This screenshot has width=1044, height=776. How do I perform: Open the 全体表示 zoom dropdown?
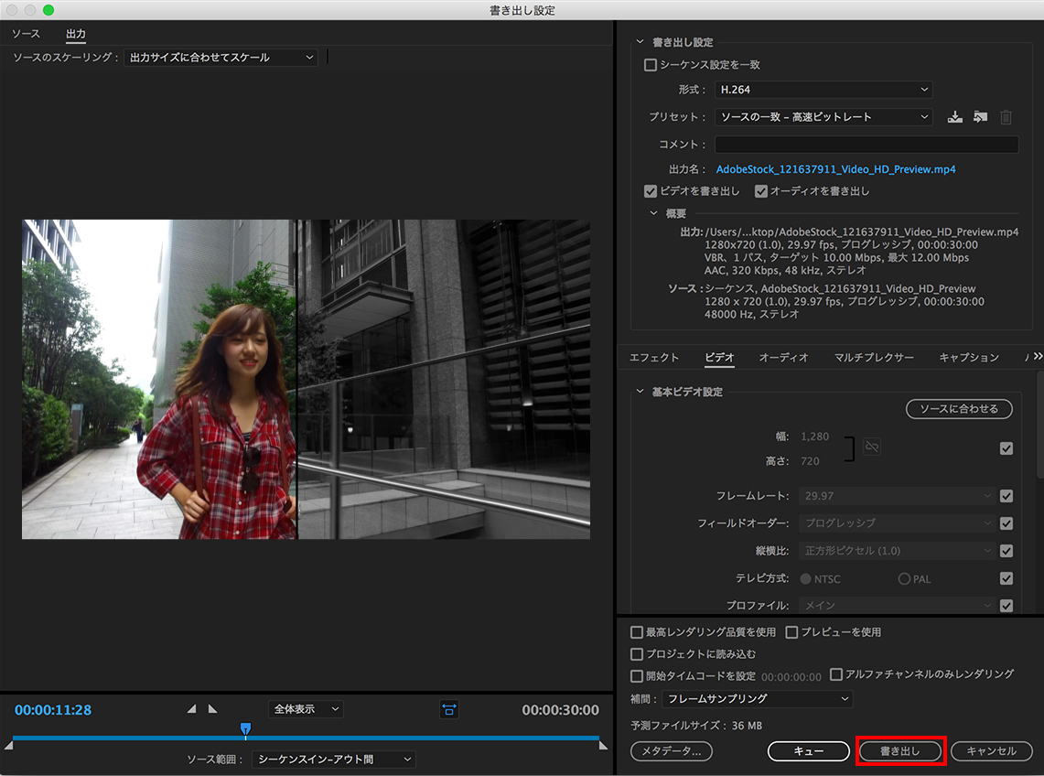coord(307,709)
